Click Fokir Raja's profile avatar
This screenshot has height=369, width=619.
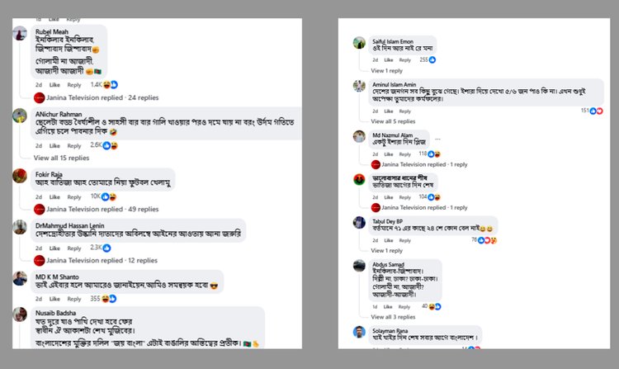(x=20, y=175)
